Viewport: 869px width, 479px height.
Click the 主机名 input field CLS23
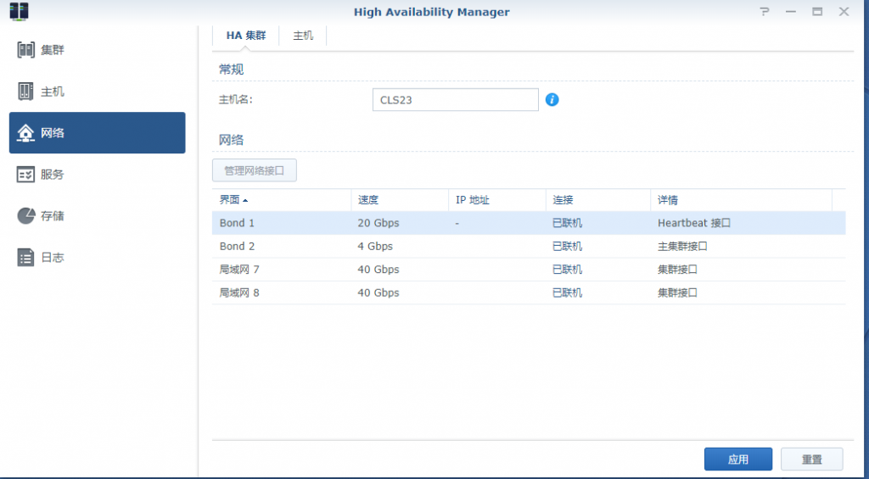pos(456,100)
